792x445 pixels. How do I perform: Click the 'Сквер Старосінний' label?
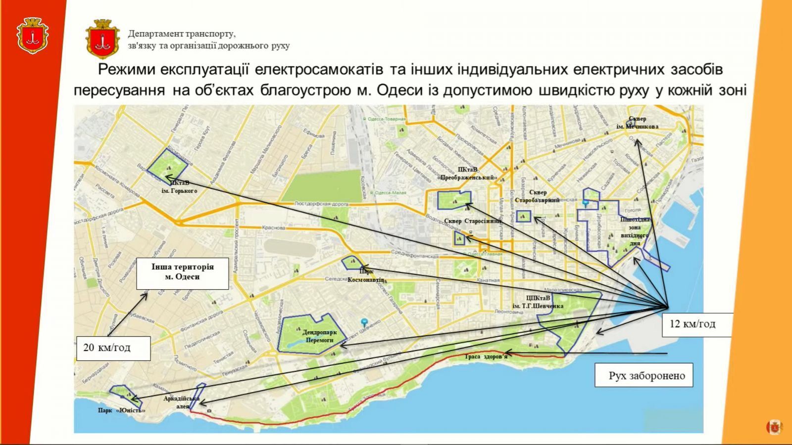473,221
